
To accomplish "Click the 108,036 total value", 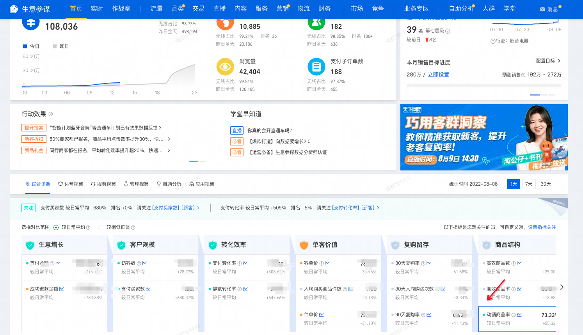I will pos(62,27).
